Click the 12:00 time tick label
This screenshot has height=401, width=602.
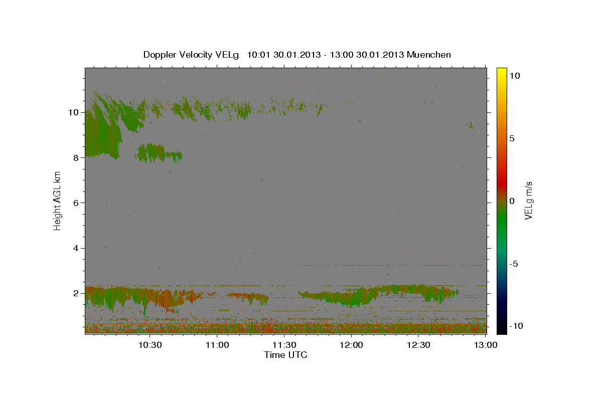(352, 345)
